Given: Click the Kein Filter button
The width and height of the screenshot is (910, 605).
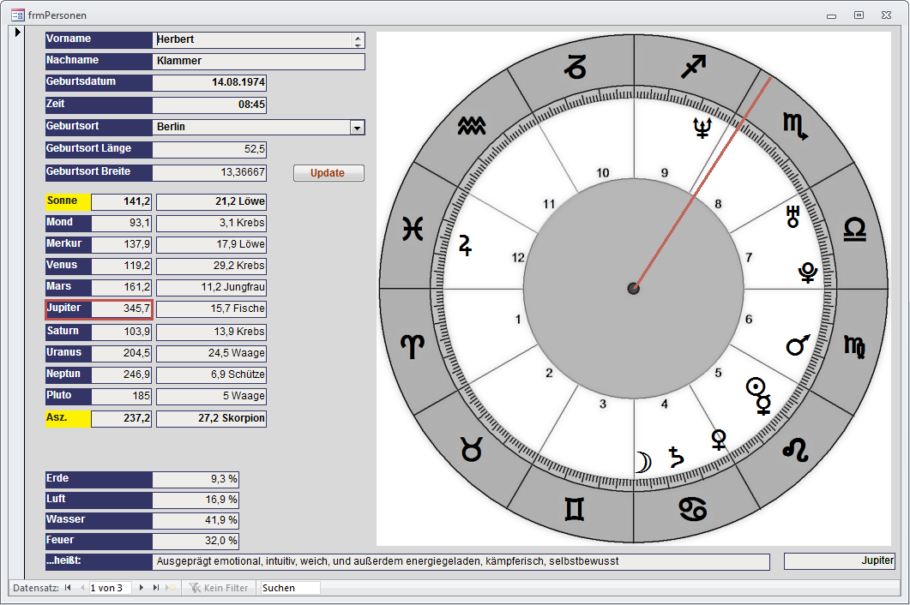Looking at the screenshot, I should [x=219, y=588].
